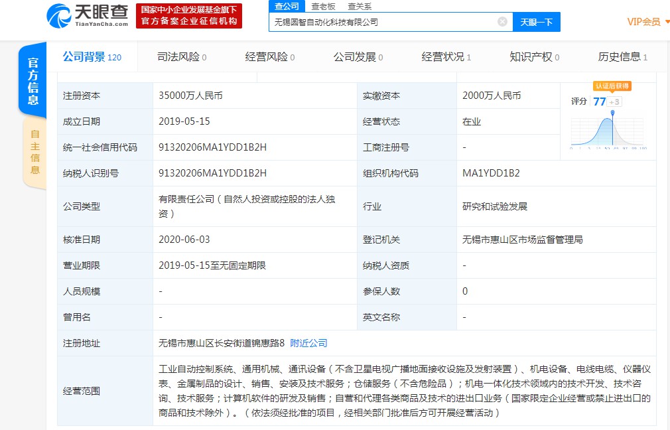Image resolution: width=670 pixels, height=430 pixels.
Task: Click the 英文名称 label
Action: [381, 317]
